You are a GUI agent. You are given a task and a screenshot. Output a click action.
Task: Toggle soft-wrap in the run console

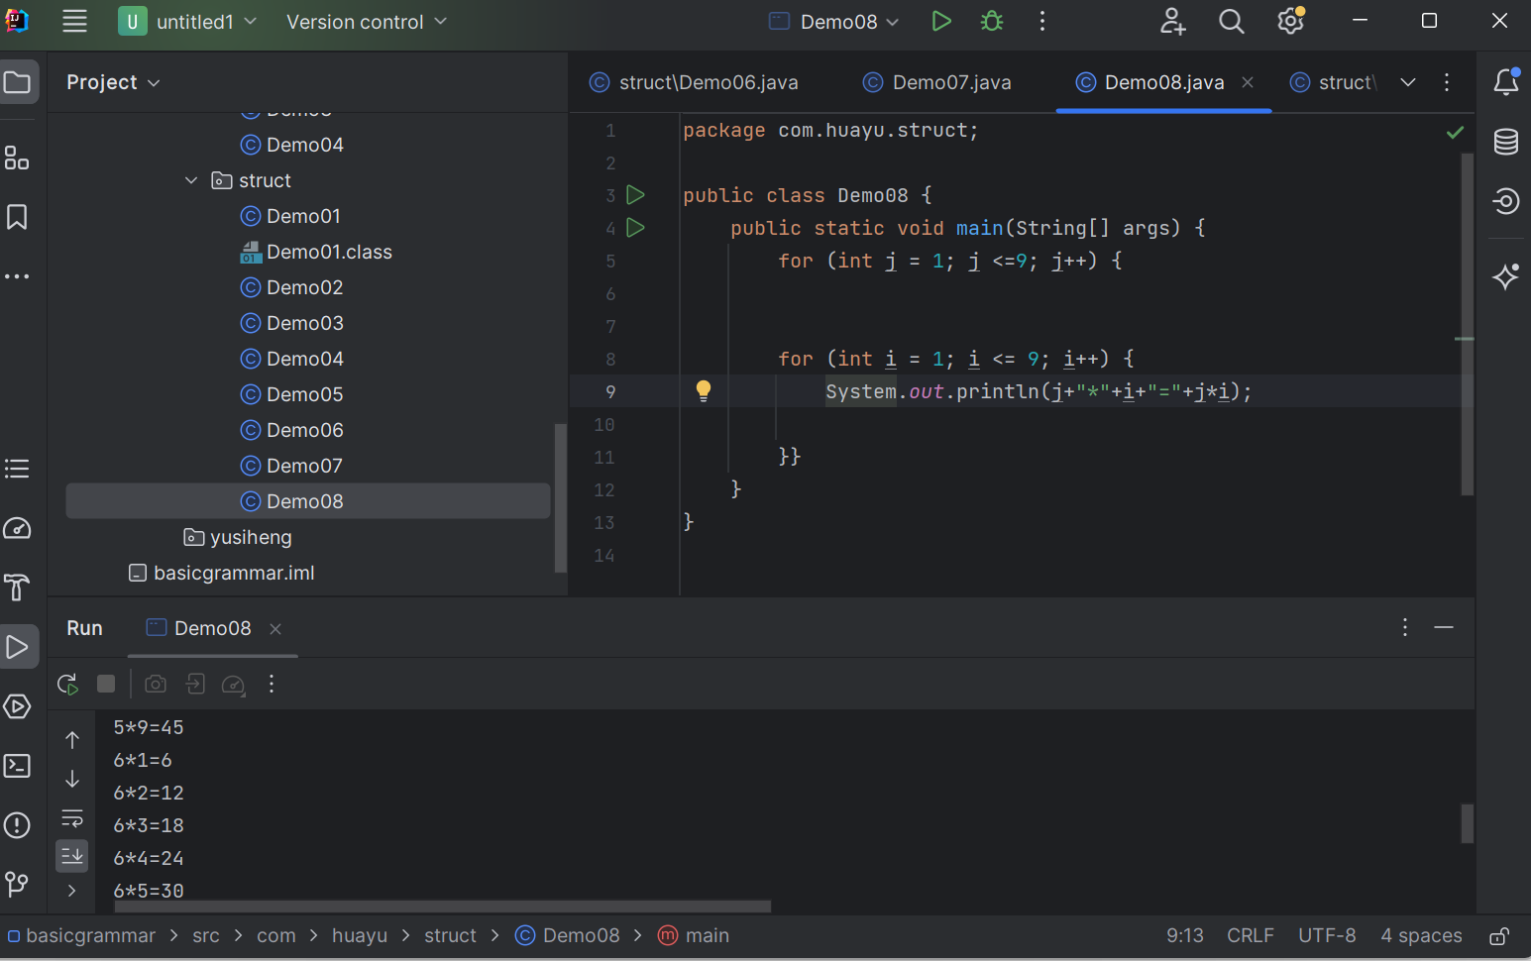(x=72, y=818)
